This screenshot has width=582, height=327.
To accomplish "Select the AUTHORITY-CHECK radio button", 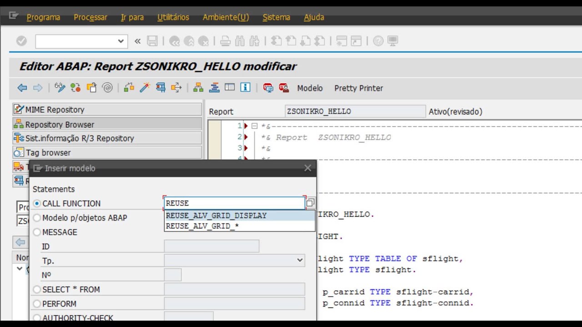I will click(x=37, y=318).
